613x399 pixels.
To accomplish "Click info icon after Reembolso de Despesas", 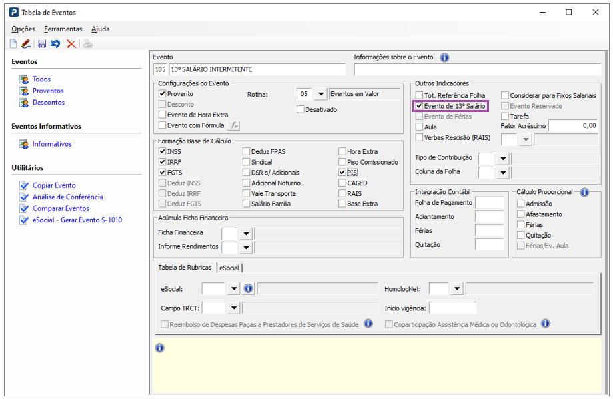I will [x=368, y=324].
